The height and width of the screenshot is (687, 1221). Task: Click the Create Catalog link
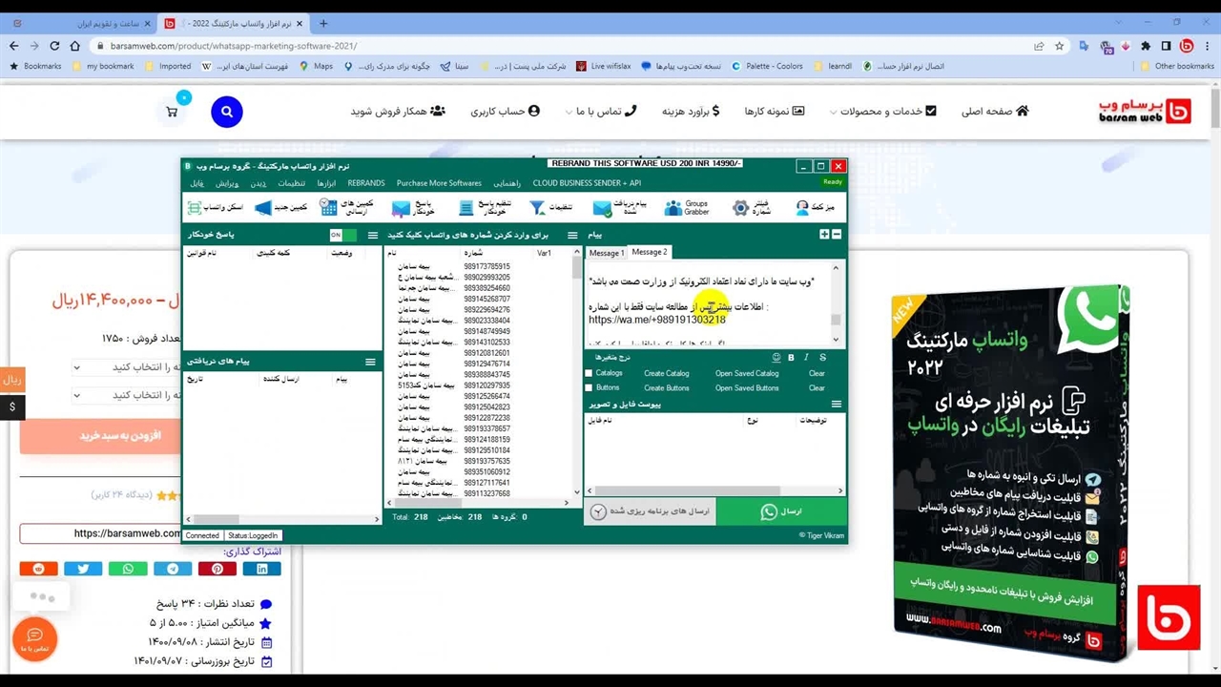point(666,374)
